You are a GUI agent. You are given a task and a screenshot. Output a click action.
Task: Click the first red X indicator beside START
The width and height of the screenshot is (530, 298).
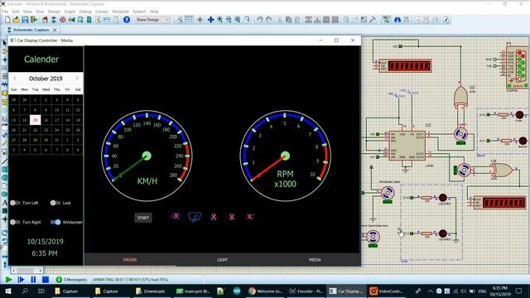(x=176, y=216)
